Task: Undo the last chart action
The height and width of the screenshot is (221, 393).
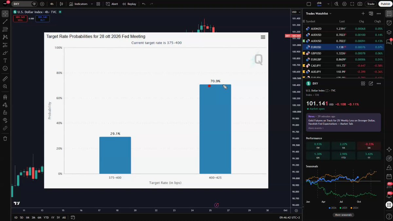Action: [x=144, y=4]
